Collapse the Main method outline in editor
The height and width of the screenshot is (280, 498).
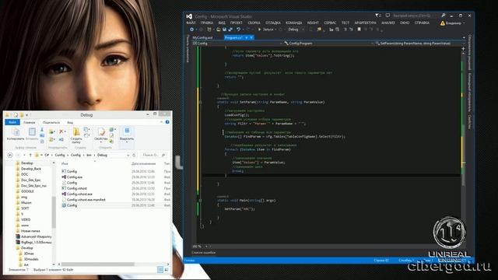(200, 201)
